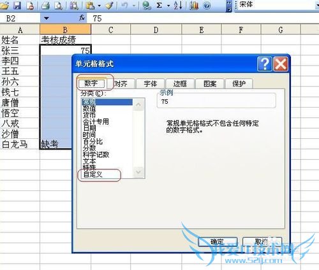Select column G header
319x270 pixels.
click(x=281, y=30)
